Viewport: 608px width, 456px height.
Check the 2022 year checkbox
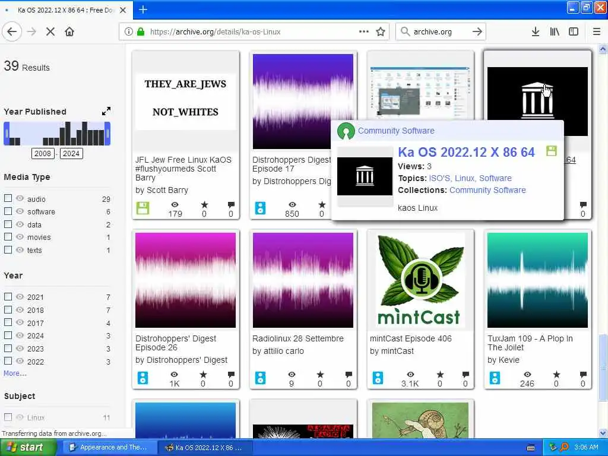pyautogui.click(x=8, y=361)
